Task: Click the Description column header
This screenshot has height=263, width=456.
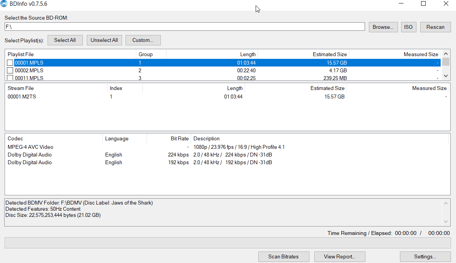Action: [320, 139]
